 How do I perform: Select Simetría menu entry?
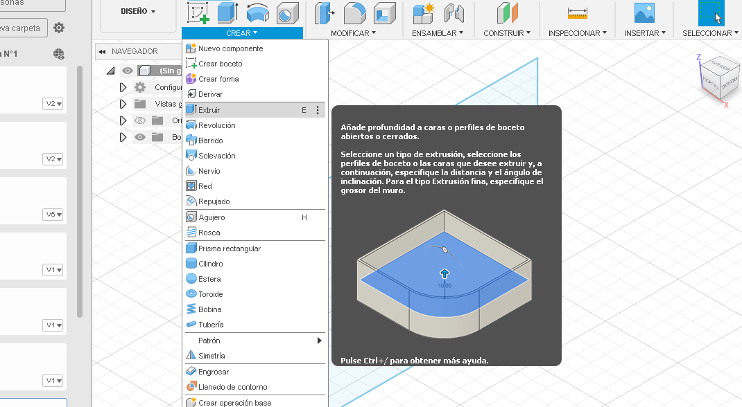pos(254,356)
